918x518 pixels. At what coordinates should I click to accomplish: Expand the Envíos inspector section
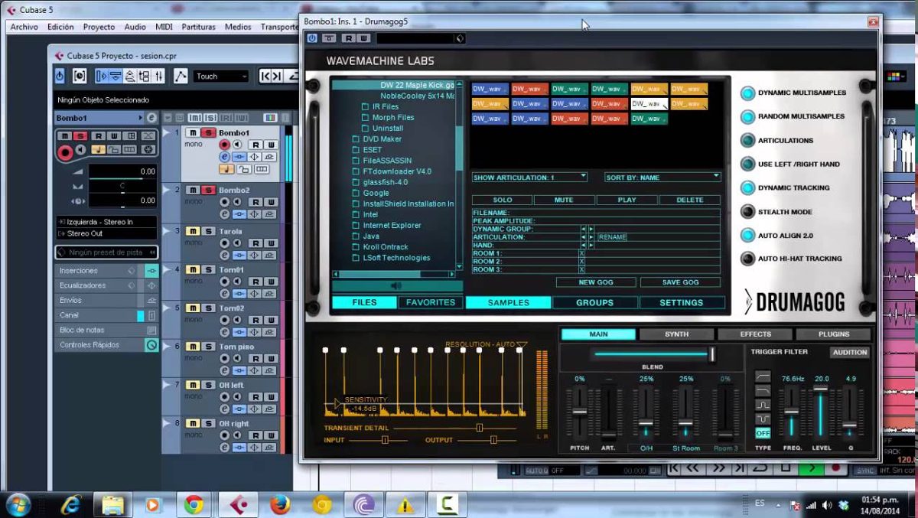coord(97,300)
